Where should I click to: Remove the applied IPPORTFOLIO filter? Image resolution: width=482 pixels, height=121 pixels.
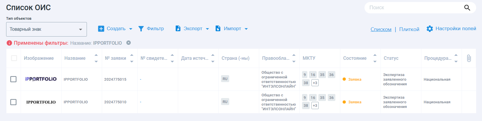click(x=128, y=43)
